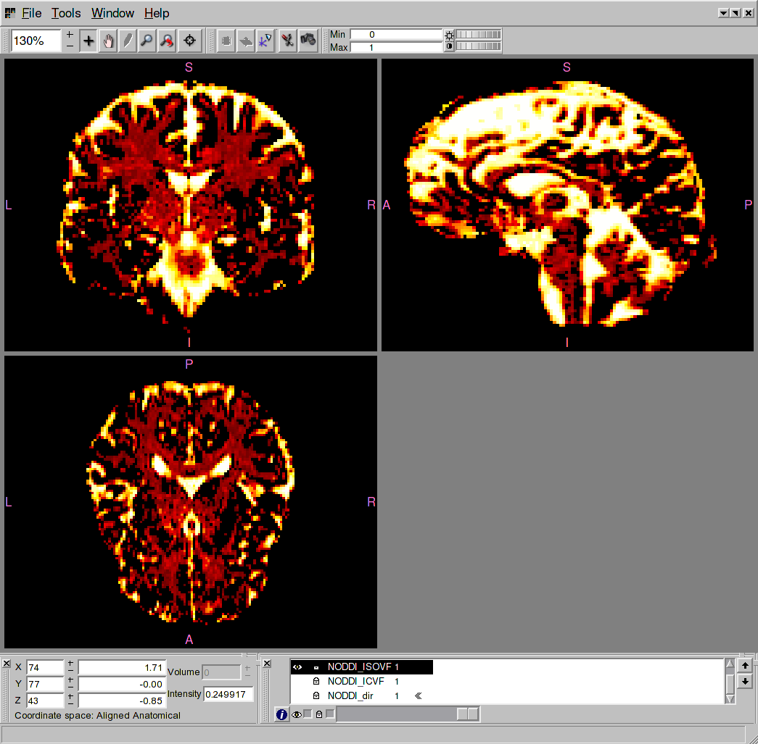Toggle lock checkbox beside padlock icon
758x744 pixels.
330,714
